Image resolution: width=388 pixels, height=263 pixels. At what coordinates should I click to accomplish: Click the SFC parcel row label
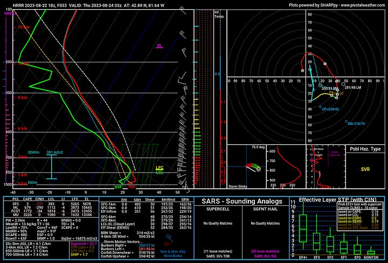(16, 204)
